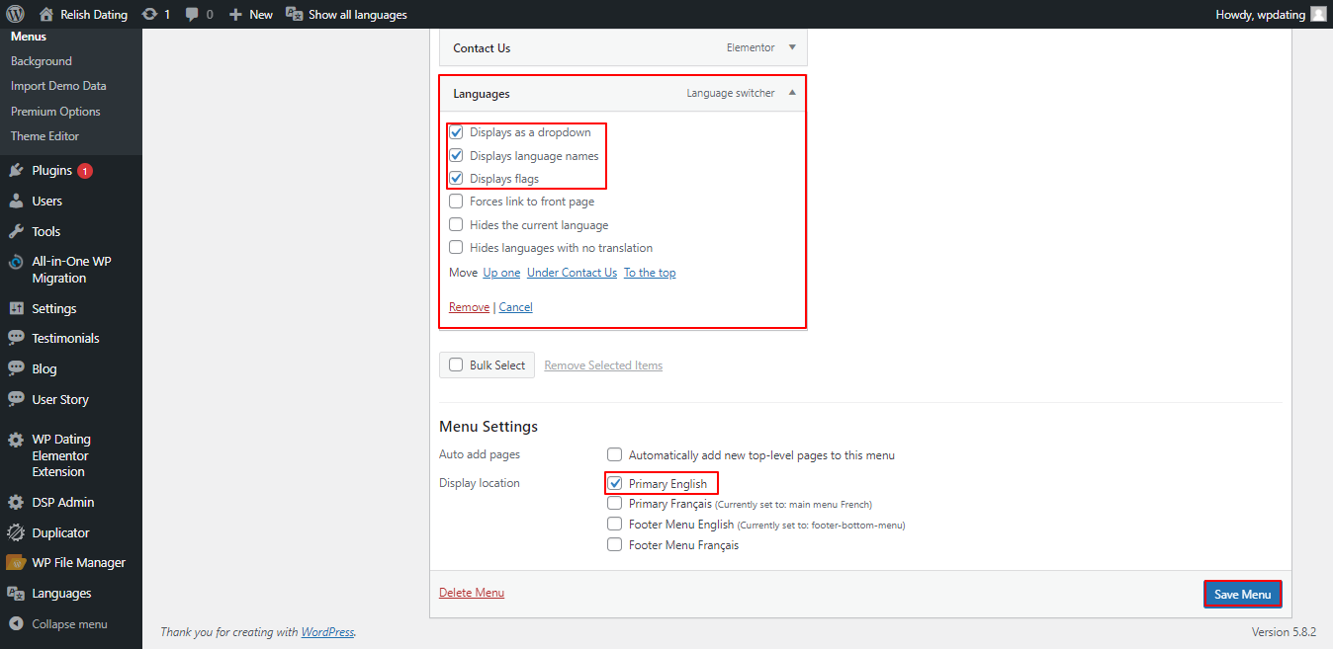Toggle the Bulk Select checkbox
1333x649 pixels.
pyautogui.click(x=456, y=365)
